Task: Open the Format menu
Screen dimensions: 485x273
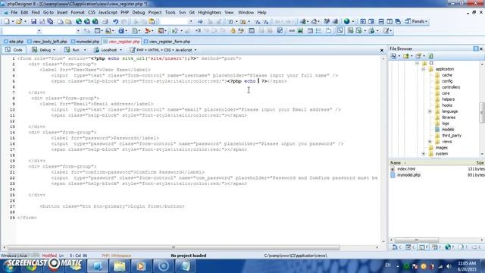Action: click(x=77, y=12)
